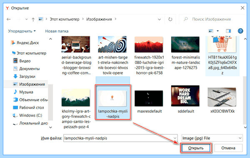The width and height of the screenshot is (250, 158).
Task: Open the Image (jpg) File type dropdown
Action: [x=212, y=138]
